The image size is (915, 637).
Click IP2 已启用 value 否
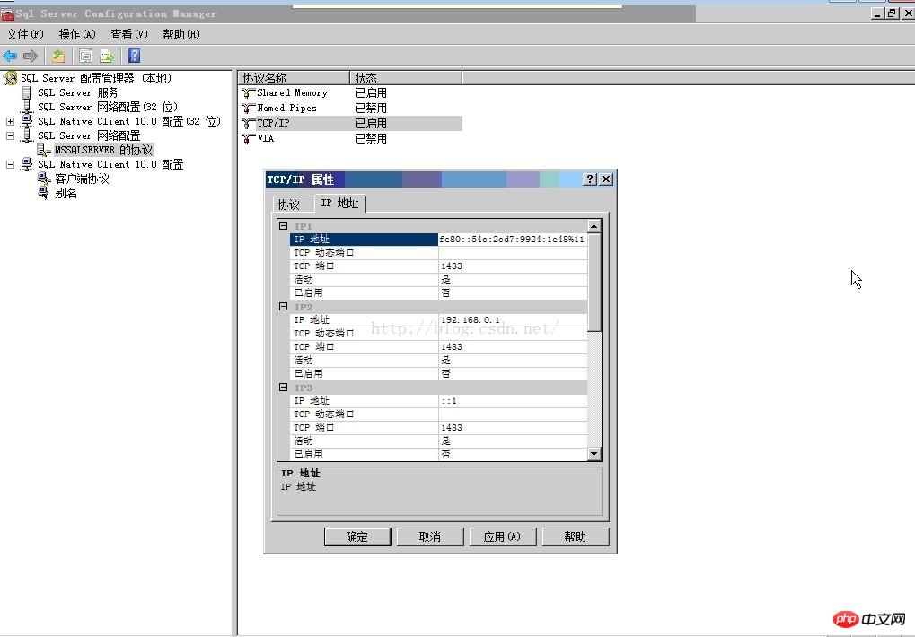click(513, 373)
